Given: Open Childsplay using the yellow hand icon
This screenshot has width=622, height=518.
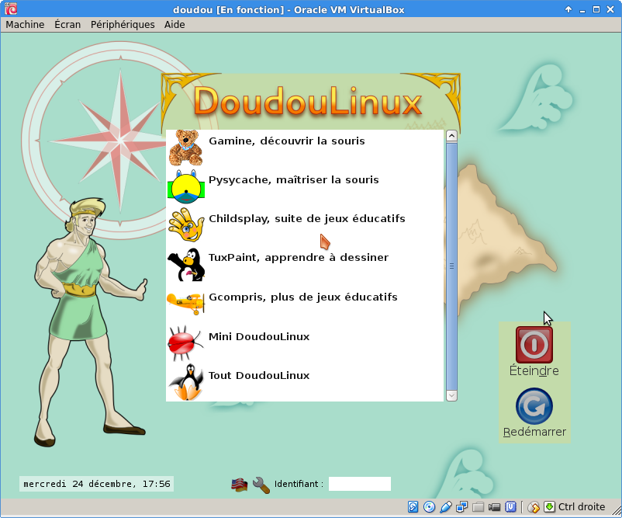Looking at the screenshot, I should pyautogui.click(x=186, y=225).
